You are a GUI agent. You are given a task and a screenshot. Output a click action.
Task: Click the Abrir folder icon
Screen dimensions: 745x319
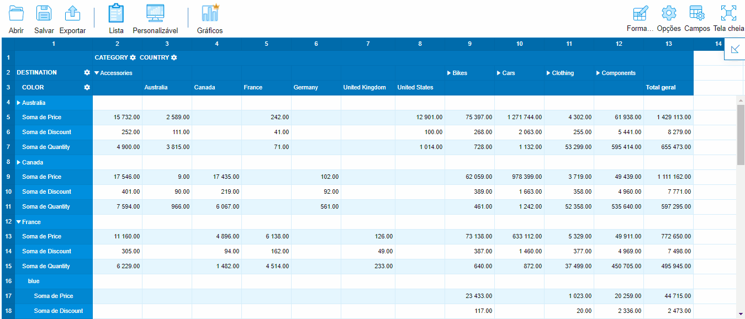[x=17, y=14]
